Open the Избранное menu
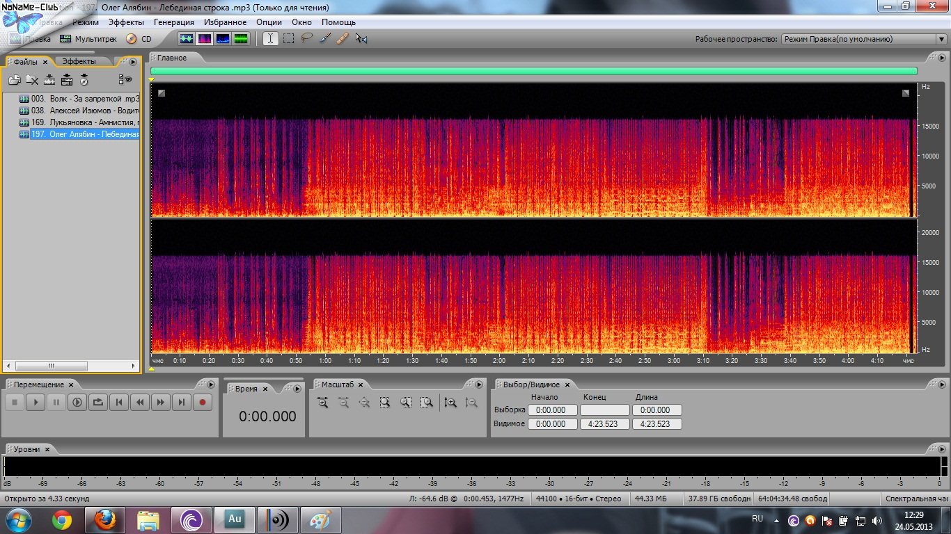 (x=226, y=22)
